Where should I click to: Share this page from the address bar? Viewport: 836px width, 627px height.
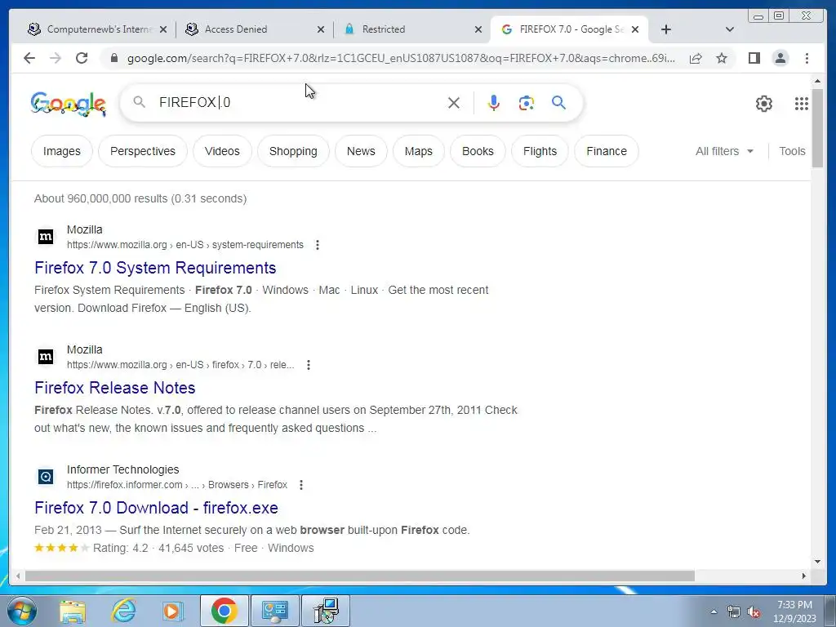pos(696,58)
